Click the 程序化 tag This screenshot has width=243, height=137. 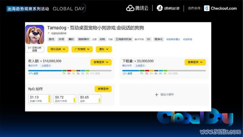(x=159, y=39)
